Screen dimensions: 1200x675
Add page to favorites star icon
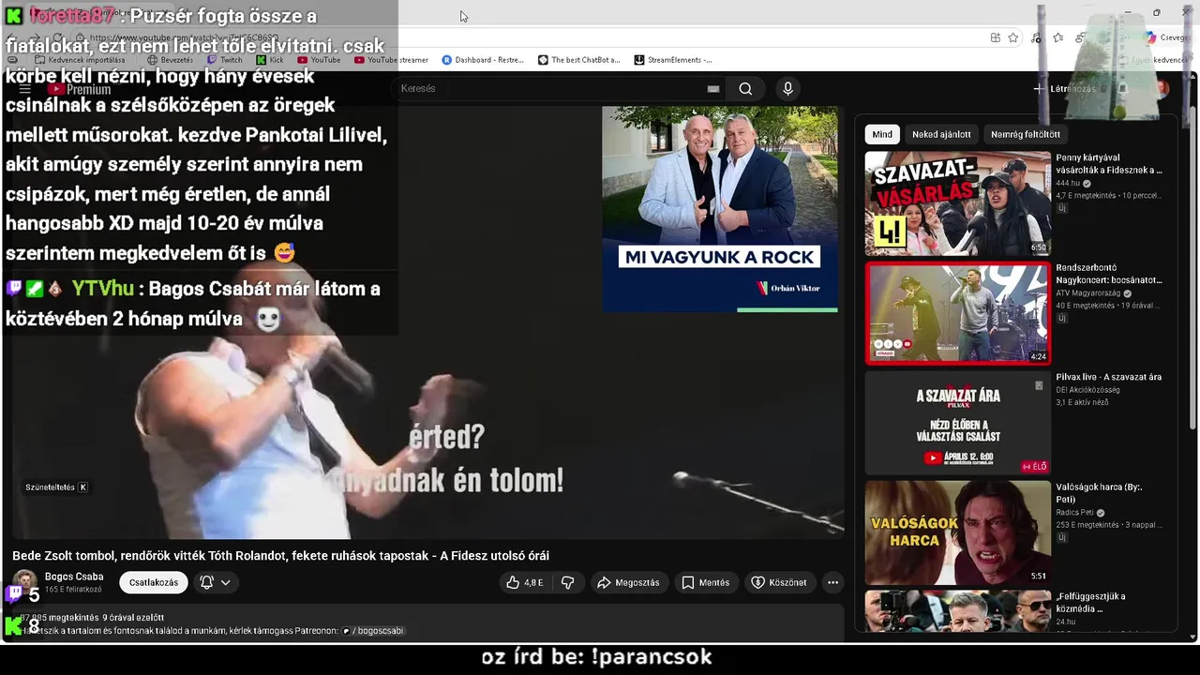point(1012,37)
